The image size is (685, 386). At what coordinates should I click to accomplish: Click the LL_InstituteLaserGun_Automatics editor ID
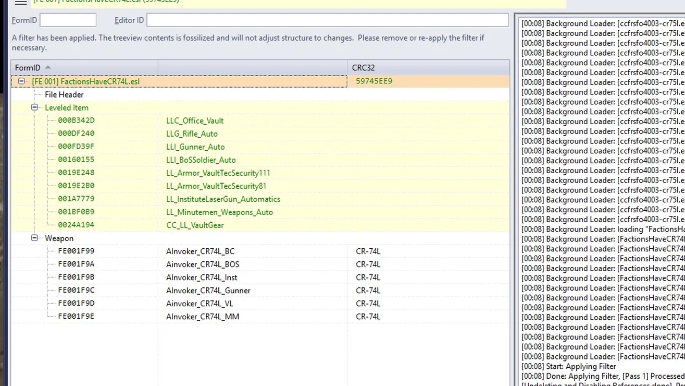pos(223,199)
